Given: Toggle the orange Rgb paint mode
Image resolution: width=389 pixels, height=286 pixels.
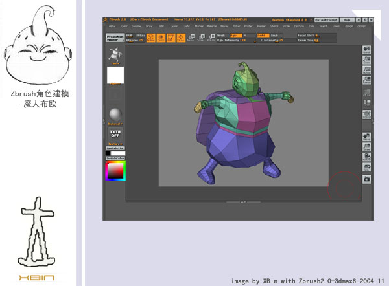Looking at the screenshot, I should tap(236, 36).
